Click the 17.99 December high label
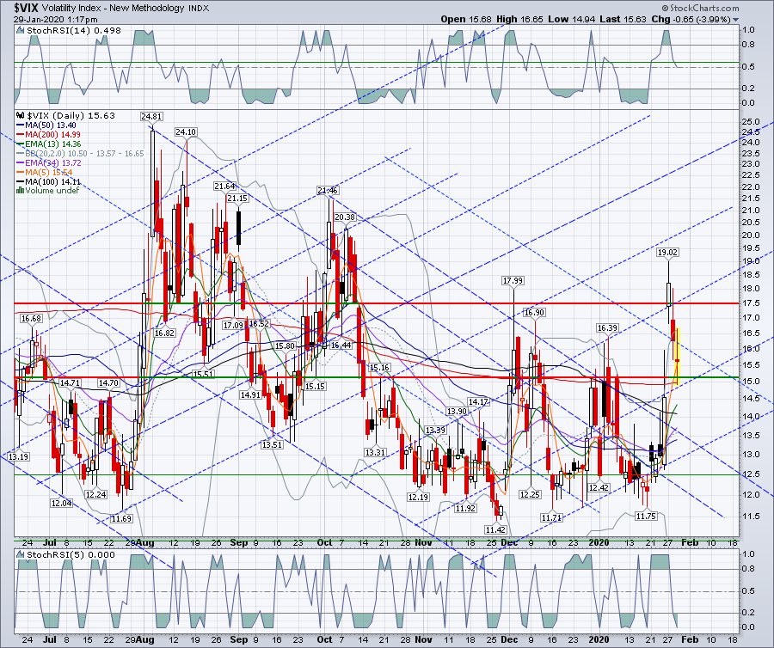This screenshot has width=774, height=648. 513,281
